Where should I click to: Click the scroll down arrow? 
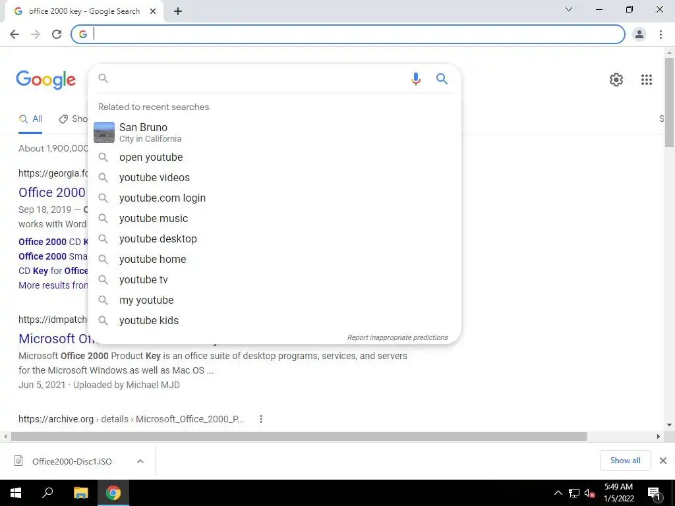click(669, 425)
